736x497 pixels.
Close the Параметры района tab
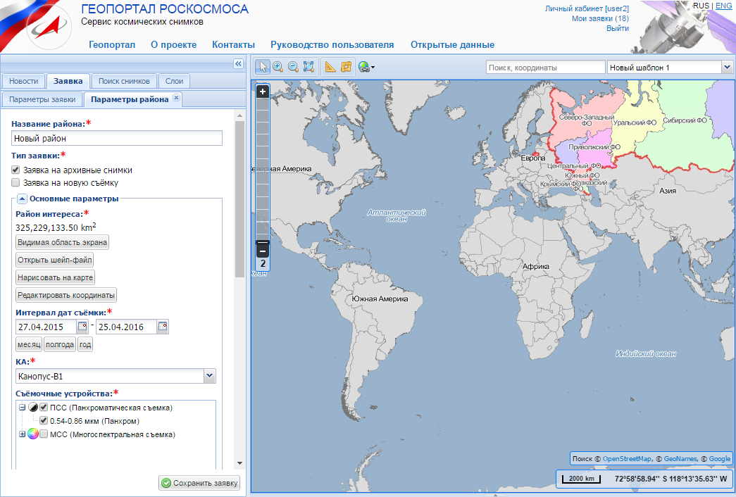point(177,98)
